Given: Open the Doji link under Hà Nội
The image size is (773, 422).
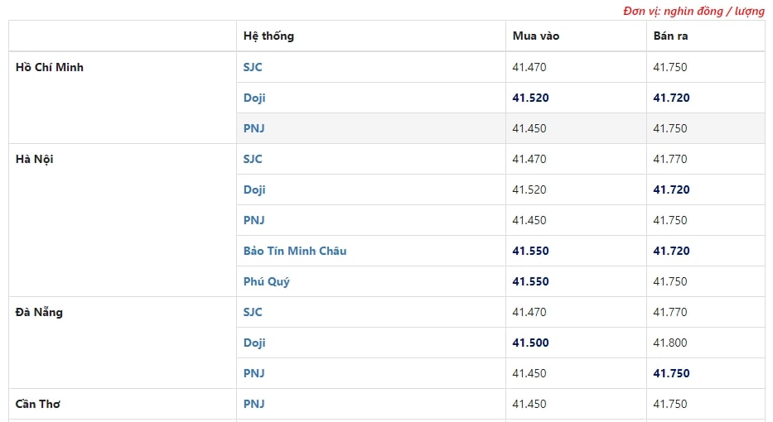Looking at the screenshot, I should click(254, 189).
